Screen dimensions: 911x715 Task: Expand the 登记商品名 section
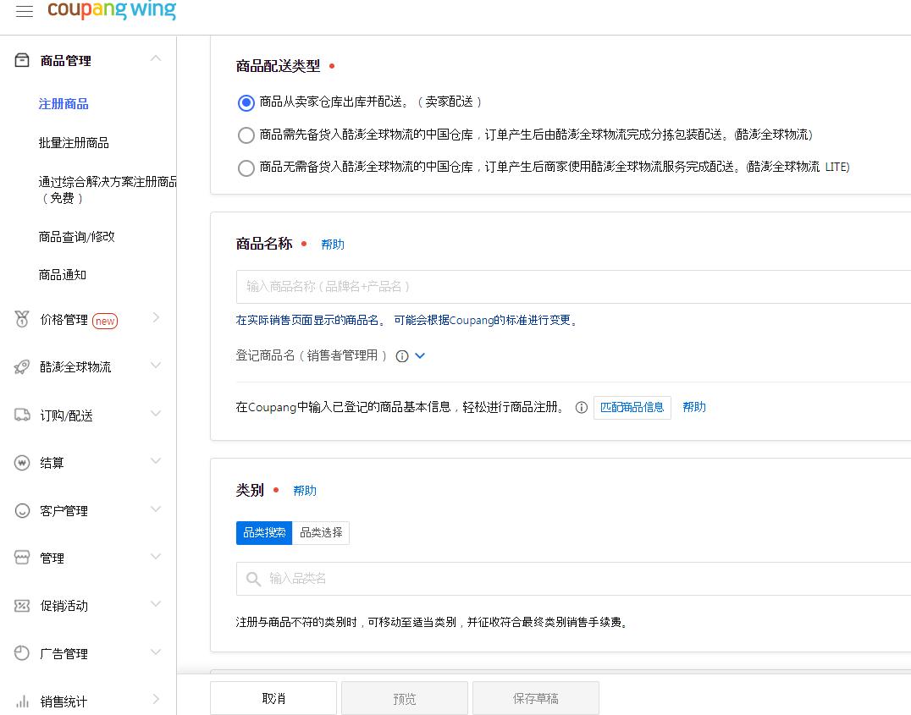pos(421,355)
